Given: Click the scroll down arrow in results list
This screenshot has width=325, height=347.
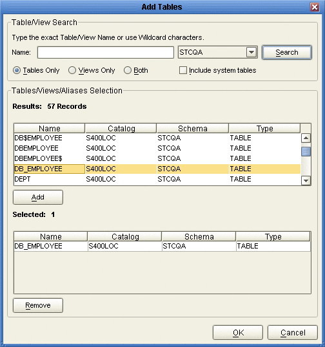Looking at the screenshot, I should tap(306, 180).
